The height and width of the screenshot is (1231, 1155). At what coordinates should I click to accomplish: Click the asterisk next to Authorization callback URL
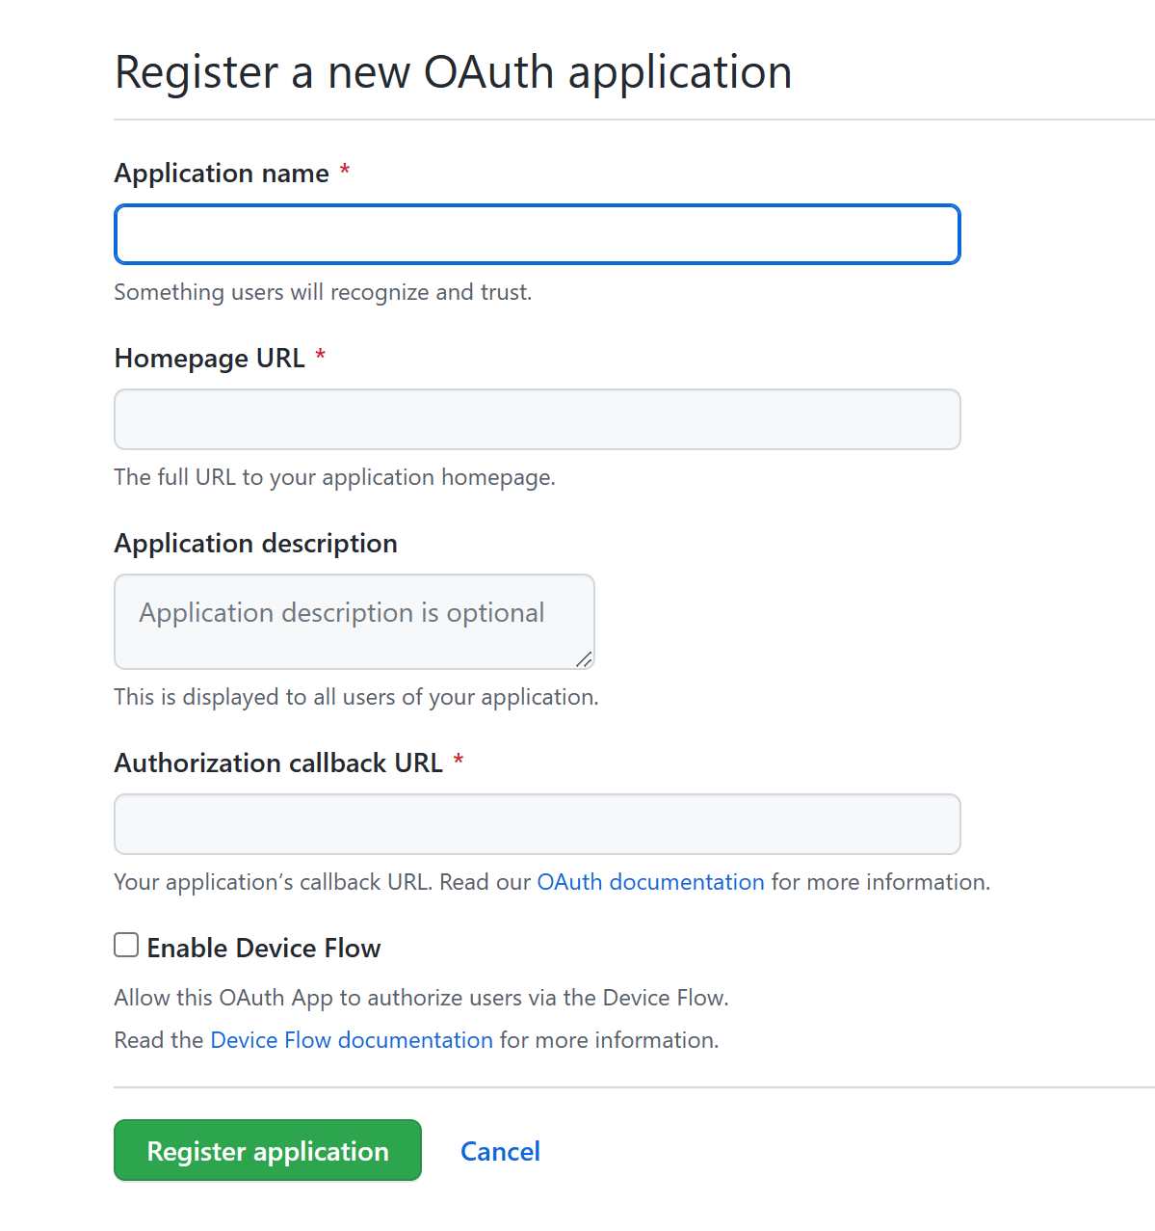click(x=459, y=762)
